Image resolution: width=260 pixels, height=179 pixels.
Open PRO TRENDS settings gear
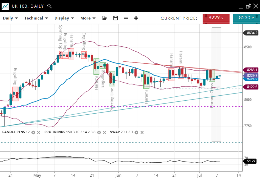point(99,132)
